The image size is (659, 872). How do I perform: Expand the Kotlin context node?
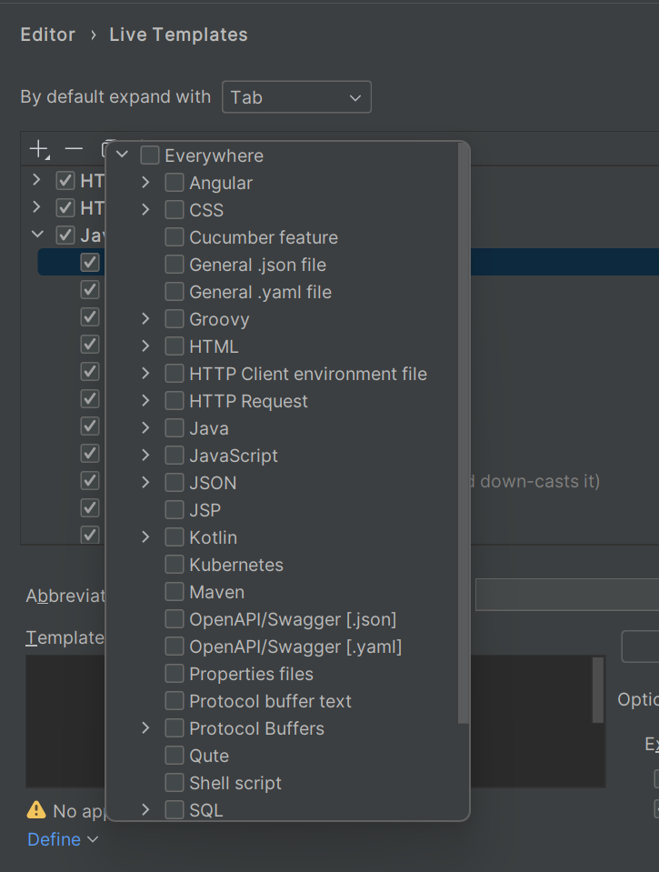(145, 536)
